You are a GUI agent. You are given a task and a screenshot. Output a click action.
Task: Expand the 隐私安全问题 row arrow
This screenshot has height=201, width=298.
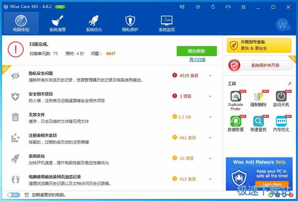[210, 76]
